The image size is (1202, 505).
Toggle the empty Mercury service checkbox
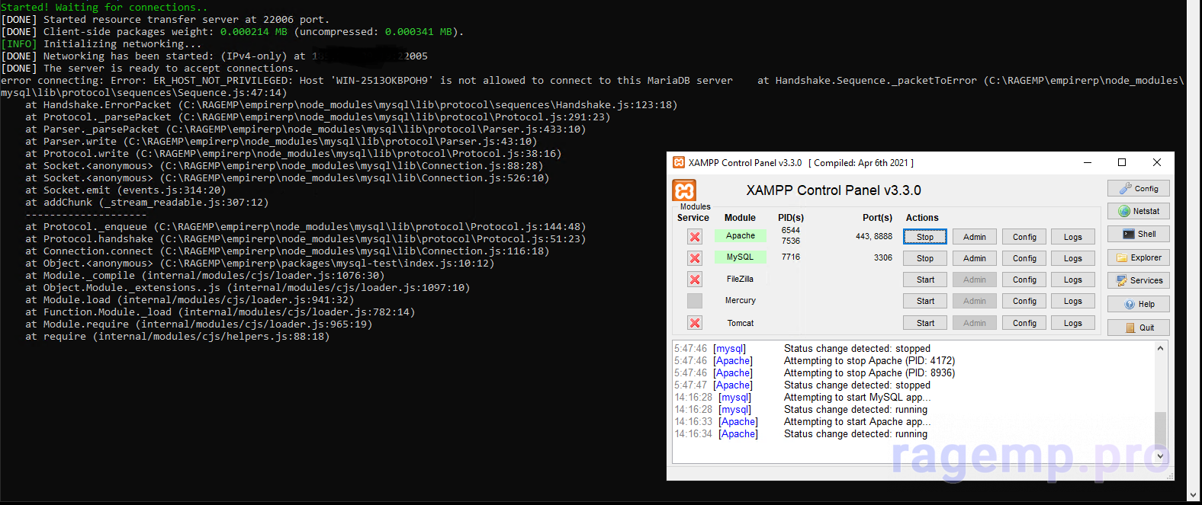[x=695, y=301]
